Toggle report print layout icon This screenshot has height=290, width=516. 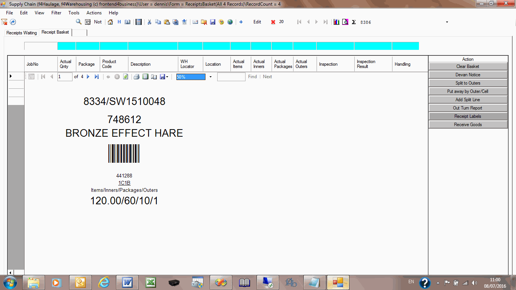[x=145, y=77]
